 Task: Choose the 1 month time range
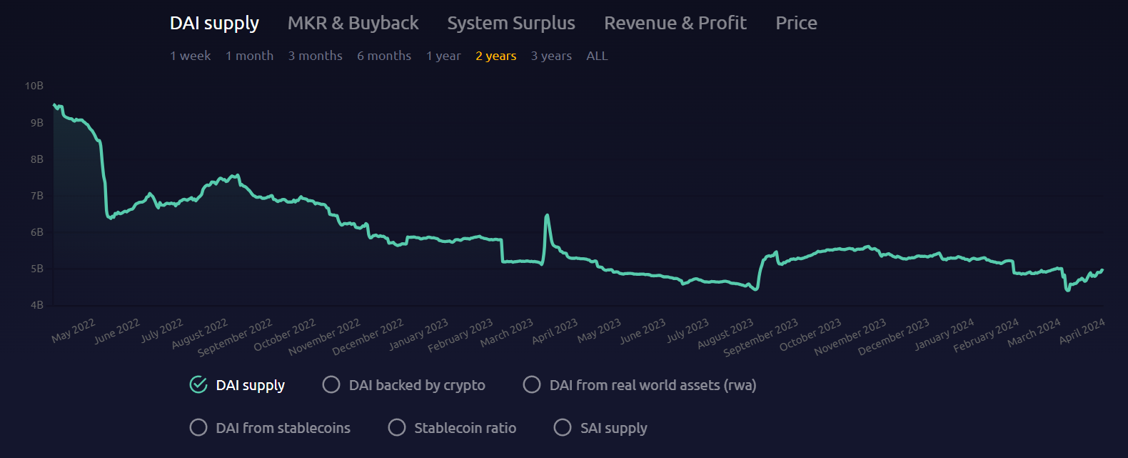coord(249,56)
